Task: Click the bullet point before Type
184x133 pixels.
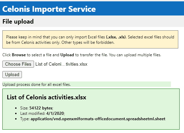Action: [16, 119]
